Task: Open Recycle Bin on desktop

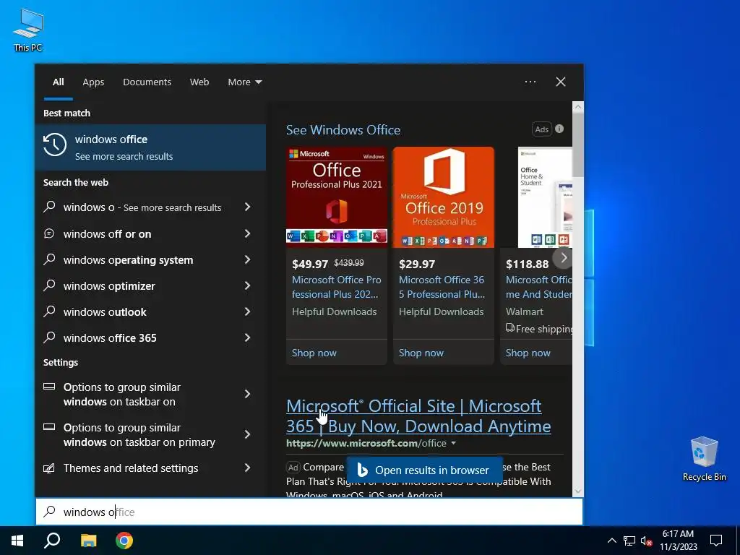Action: click(704, 459)
